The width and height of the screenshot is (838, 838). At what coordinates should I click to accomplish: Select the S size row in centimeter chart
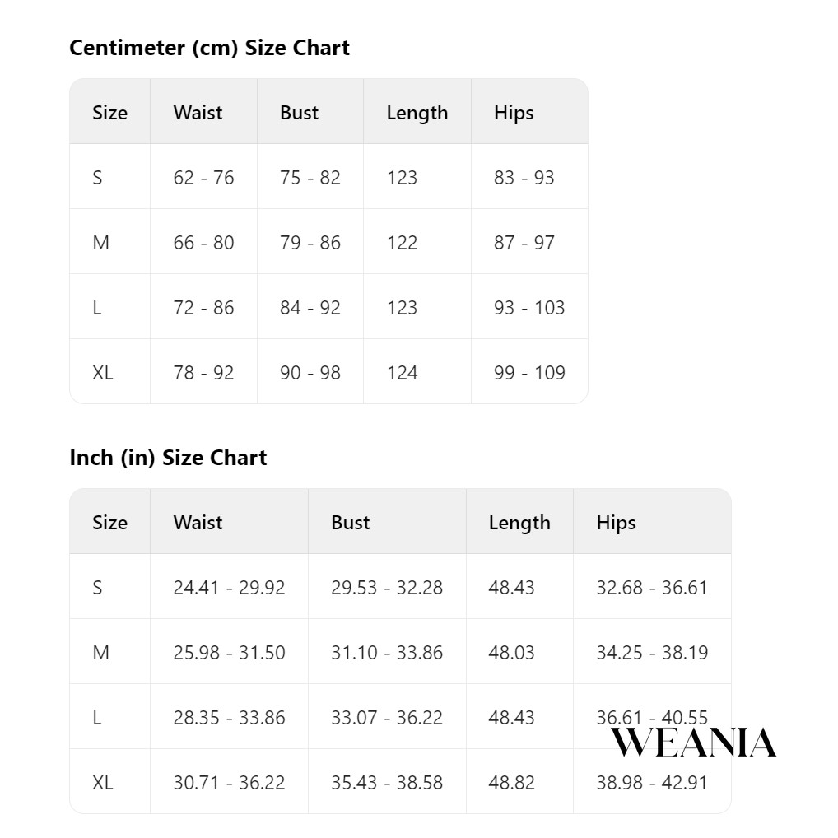tap(328, 177)
